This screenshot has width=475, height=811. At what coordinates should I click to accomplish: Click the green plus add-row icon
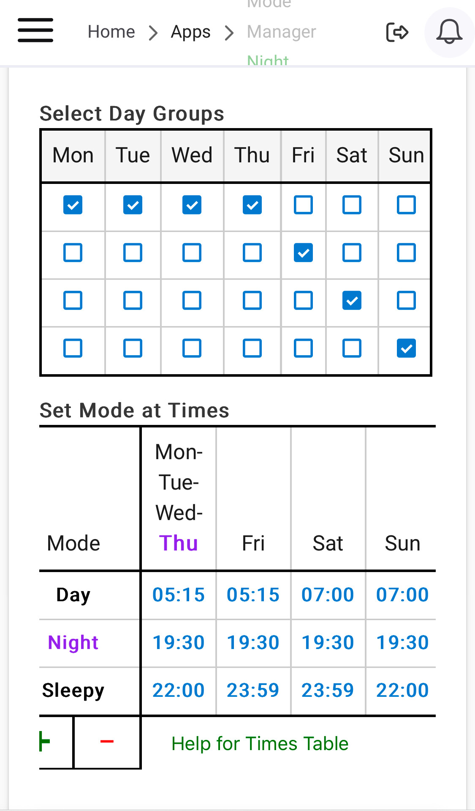[45, 741]
